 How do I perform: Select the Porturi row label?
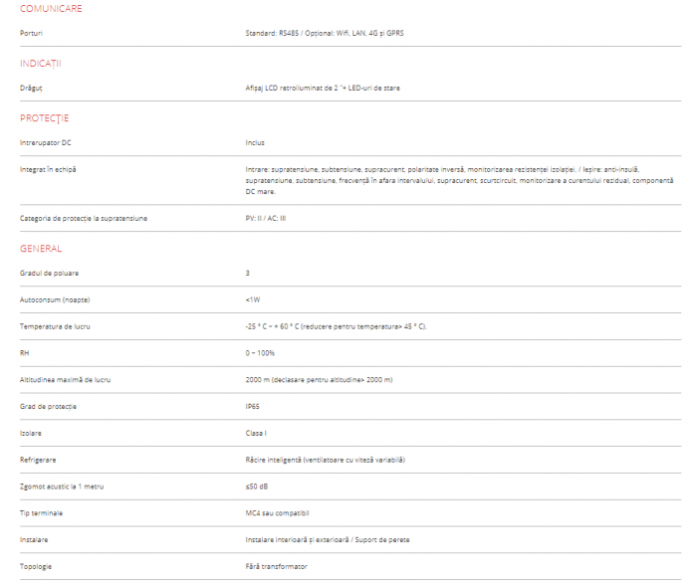(32, 33)
